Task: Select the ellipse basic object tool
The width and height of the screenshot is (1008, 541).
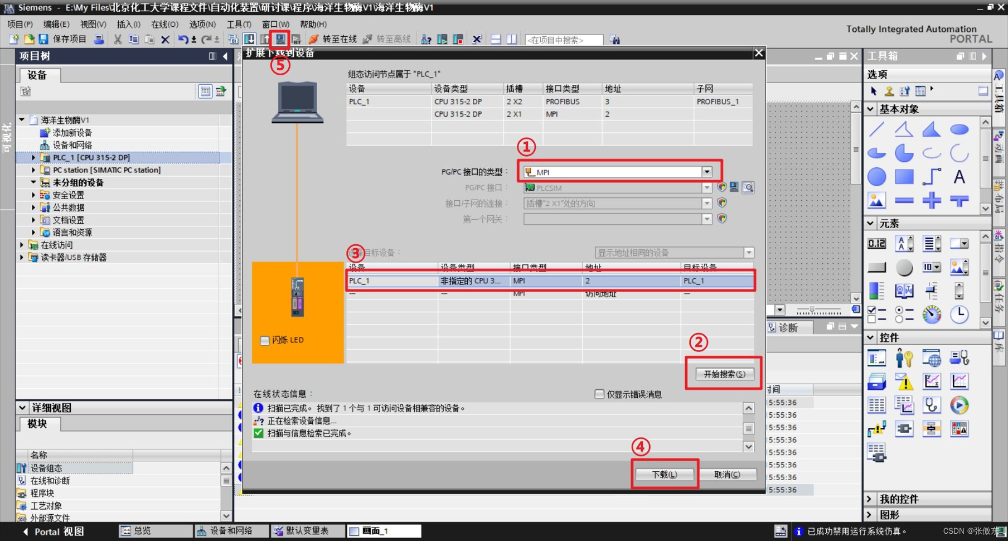Action: pyautogui.click(x=959, y=129)
